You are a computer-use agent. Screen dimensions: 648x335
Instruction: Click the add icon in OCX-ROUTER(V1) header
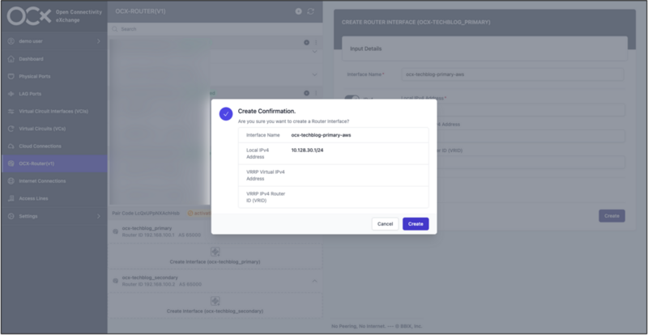[x=298, y=11]
